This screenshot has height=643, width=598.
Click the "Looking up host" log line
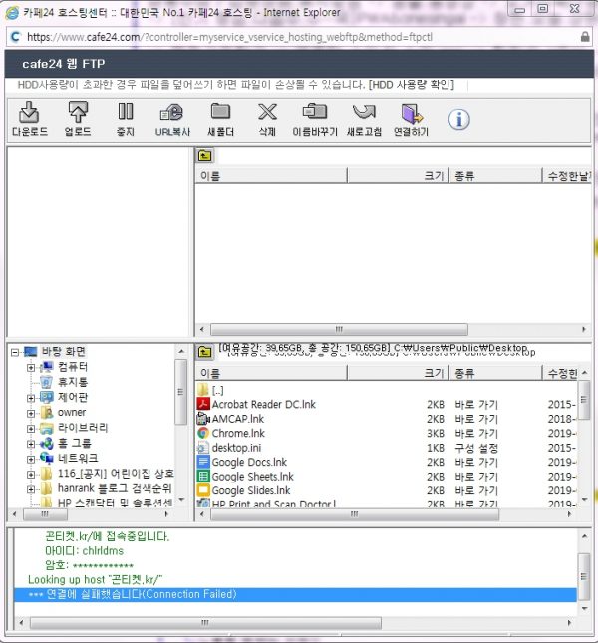[x=95, y=580]
